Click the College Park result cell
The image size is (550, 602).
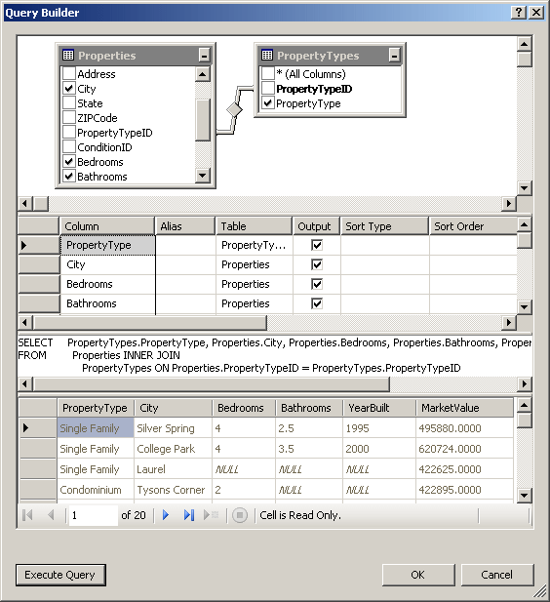pyautogui.click(x=173, y=449)
